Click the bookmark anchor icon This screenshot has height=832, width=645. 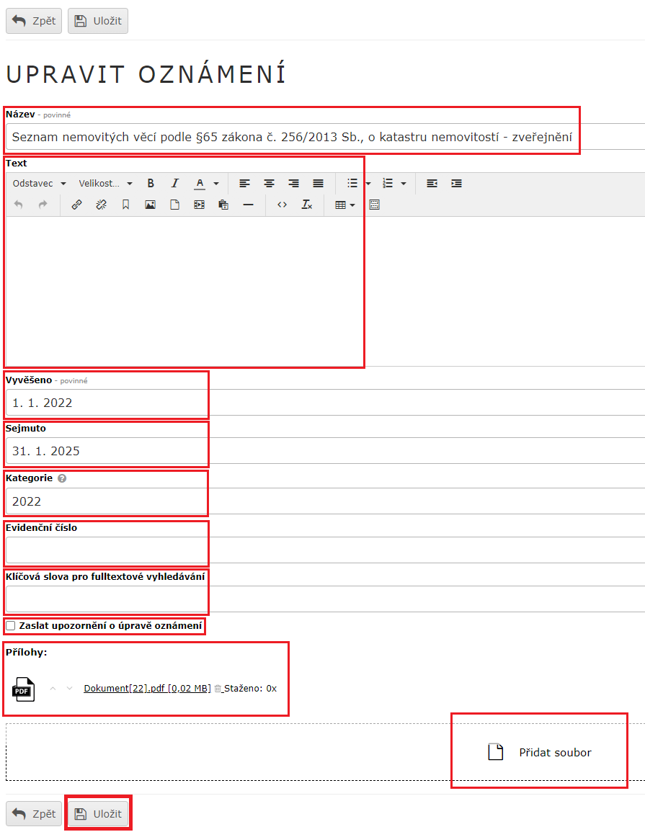point(125,205)
